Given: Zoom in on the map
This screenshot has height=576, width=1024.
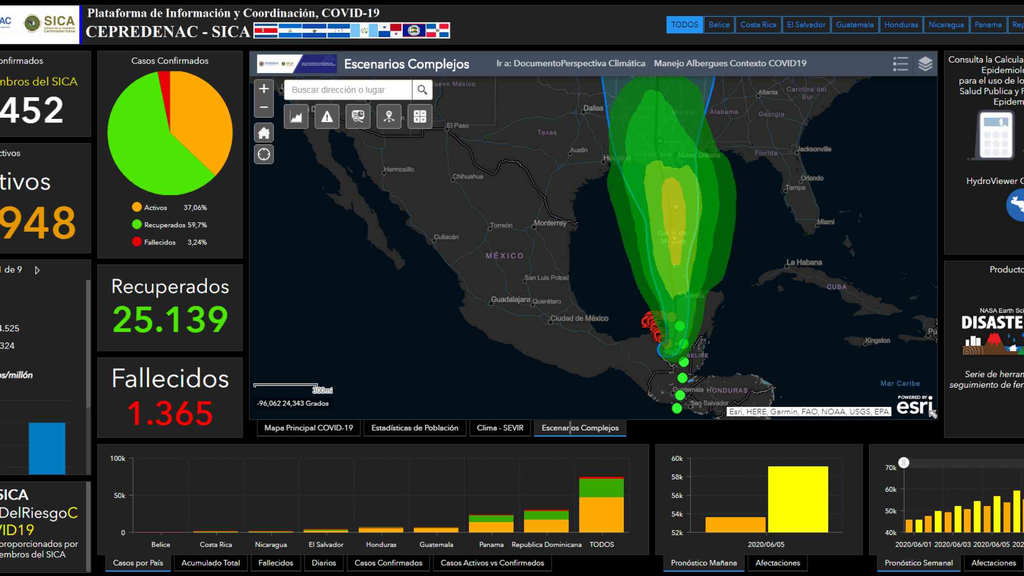Looking at the screenshot, I should pyautogui.click(x=264, y=89).
